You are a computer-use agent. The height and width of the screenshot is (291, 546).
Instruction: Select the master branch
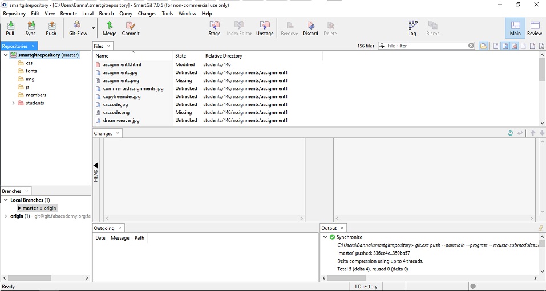[37, 208]
